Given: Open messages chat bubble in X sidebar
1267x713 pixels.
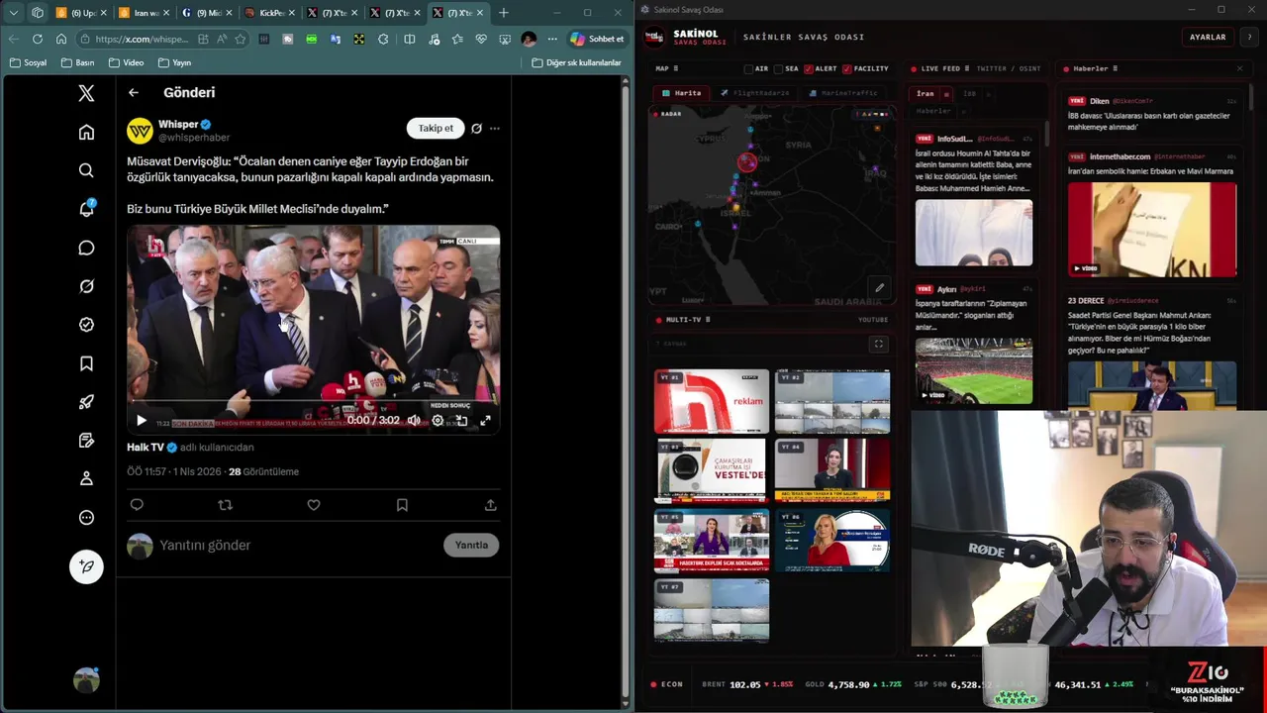Looking at the screenshot, I should point(86,248).
